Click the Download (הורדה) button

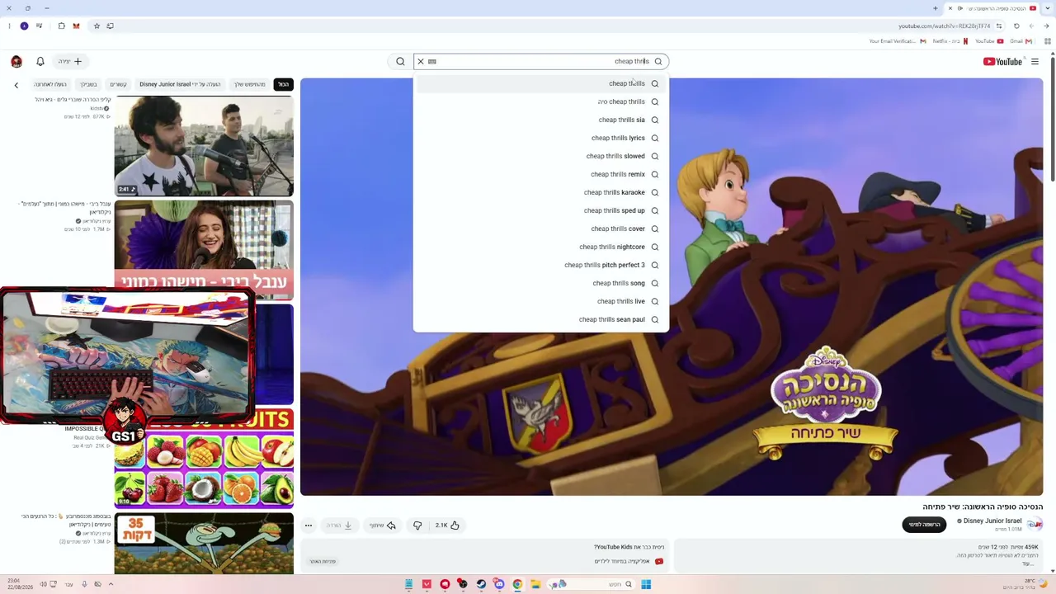tap(339, 526)
